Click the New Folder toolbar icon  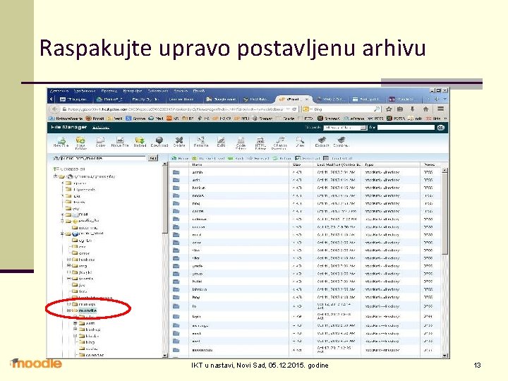coord(80,143)
